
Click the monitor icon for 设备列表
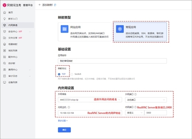4,82
